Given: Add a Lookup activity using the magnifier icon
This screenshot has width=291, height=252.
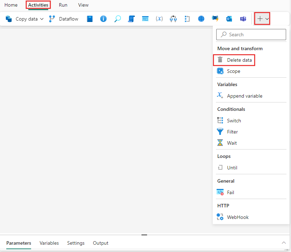Looking at the screenshot, I should (117, 18).
